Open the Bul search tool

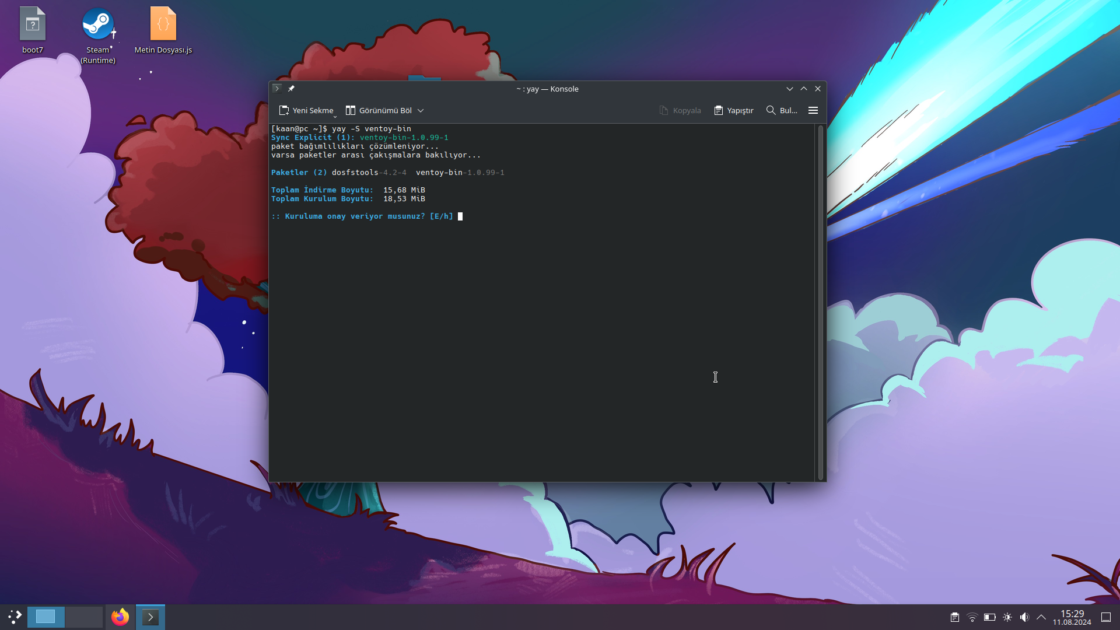pos(782,110)
